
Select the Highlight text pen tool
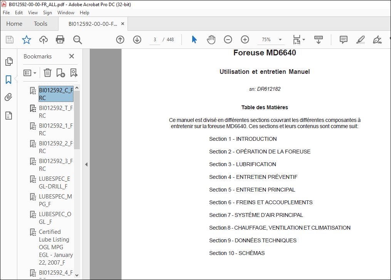(x=360, y=40)
